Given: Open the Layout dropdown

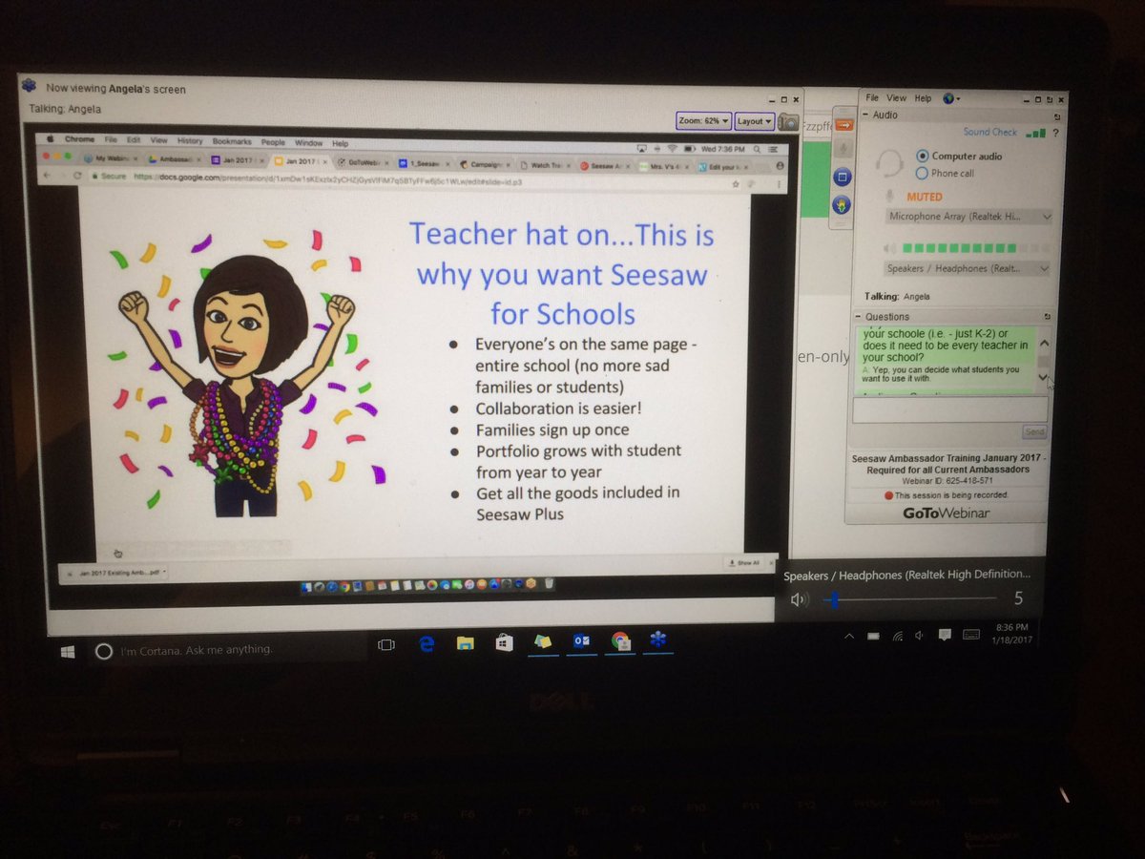Looking at the screenshot, I should pyautogui.click(x=754, y=121).
